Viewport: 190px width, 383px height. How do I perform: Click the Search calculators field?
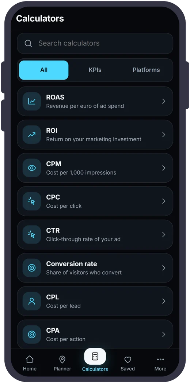click(x=95, y=44)
